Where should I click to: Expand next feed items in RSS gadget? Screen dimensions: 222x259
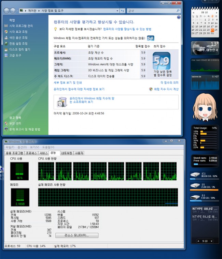coord(212,241)
